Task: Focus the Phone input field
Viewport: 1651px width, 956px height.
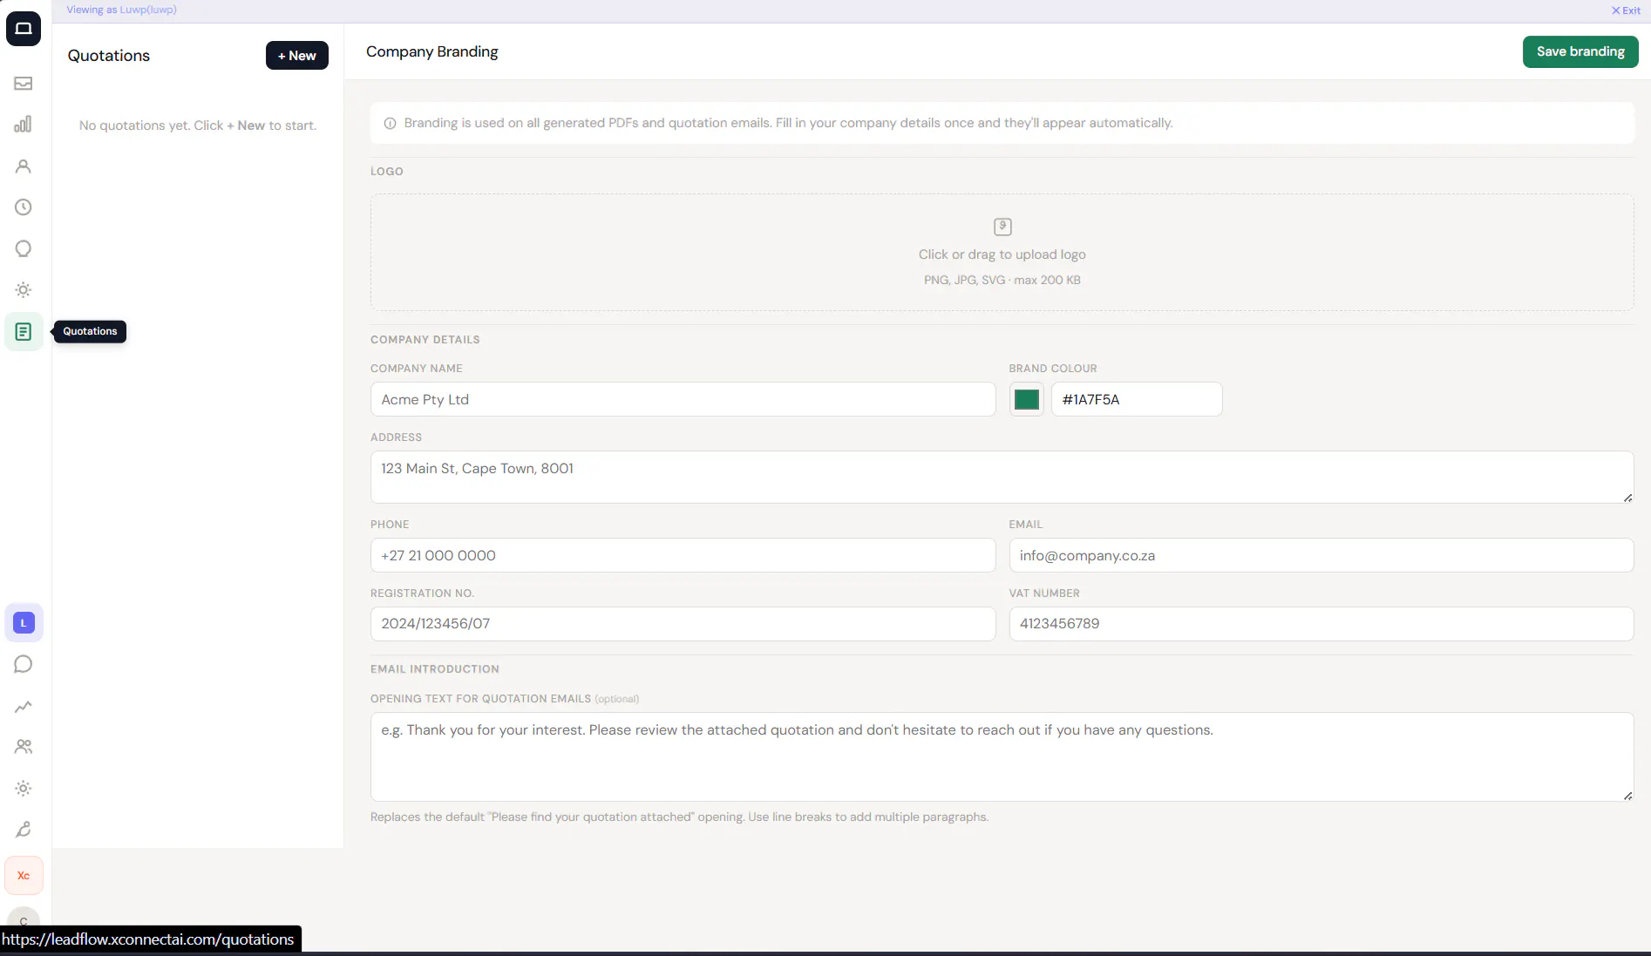Action: (683, 555)
